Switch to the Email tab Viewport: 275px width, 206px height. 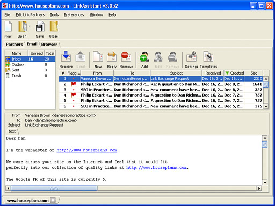[32, 44]
